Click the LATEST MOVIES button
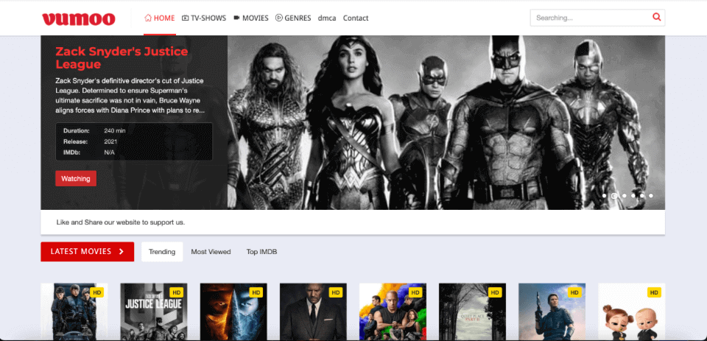The height and width of the screenshot is (341, 707). [x=88, y=252]
